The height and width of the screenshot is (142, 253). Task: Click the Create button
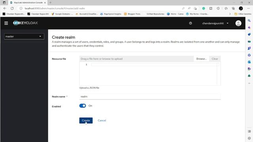tap(86, 121)
